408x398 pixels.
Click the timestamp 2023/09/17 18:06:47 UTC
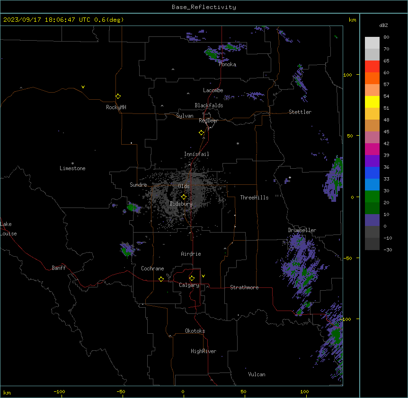tap(46, 20)
